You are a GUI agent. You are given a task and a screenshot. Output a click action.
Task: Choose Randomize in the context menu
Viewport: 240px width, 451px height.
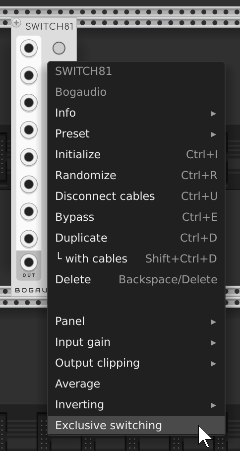(136, 176)
